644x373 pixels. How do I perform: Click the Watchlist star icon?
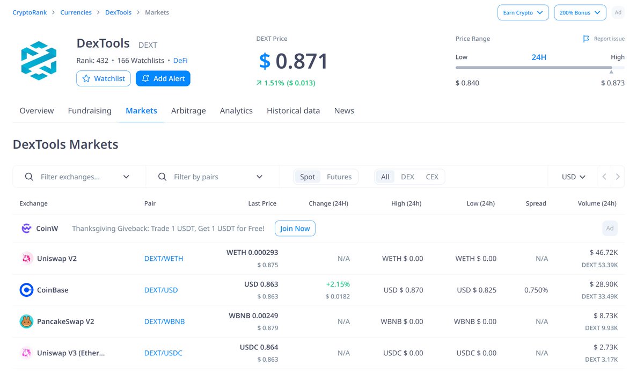(x=86, y=78)
